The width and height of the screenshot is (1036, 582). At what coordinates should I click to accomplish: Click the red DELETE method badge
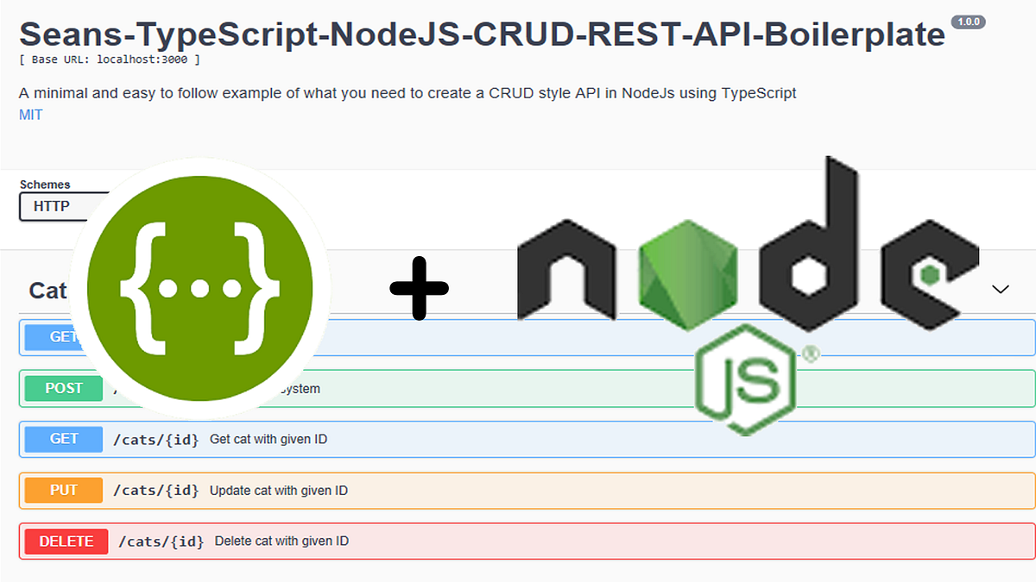(x=65, y=541)
